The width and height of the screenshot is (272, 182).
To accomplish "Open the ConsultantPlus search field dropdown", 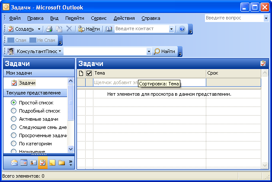I will [x=149, y=51].
